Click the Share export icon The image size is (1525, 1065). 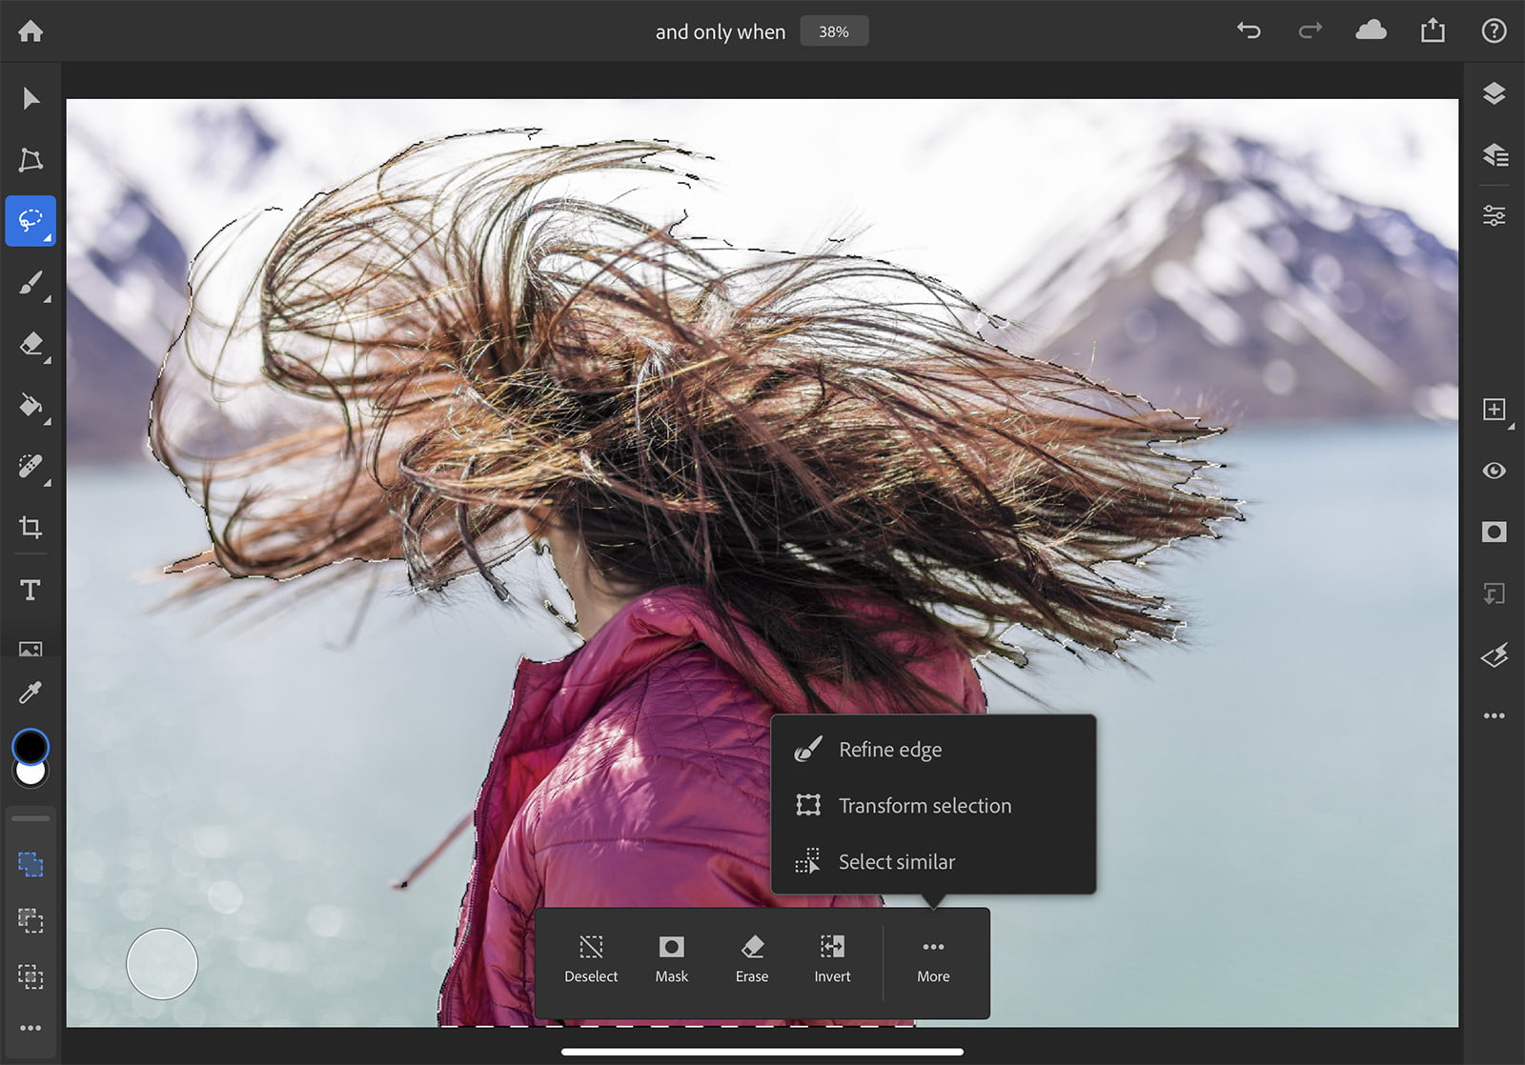[x=1433, y=31]
